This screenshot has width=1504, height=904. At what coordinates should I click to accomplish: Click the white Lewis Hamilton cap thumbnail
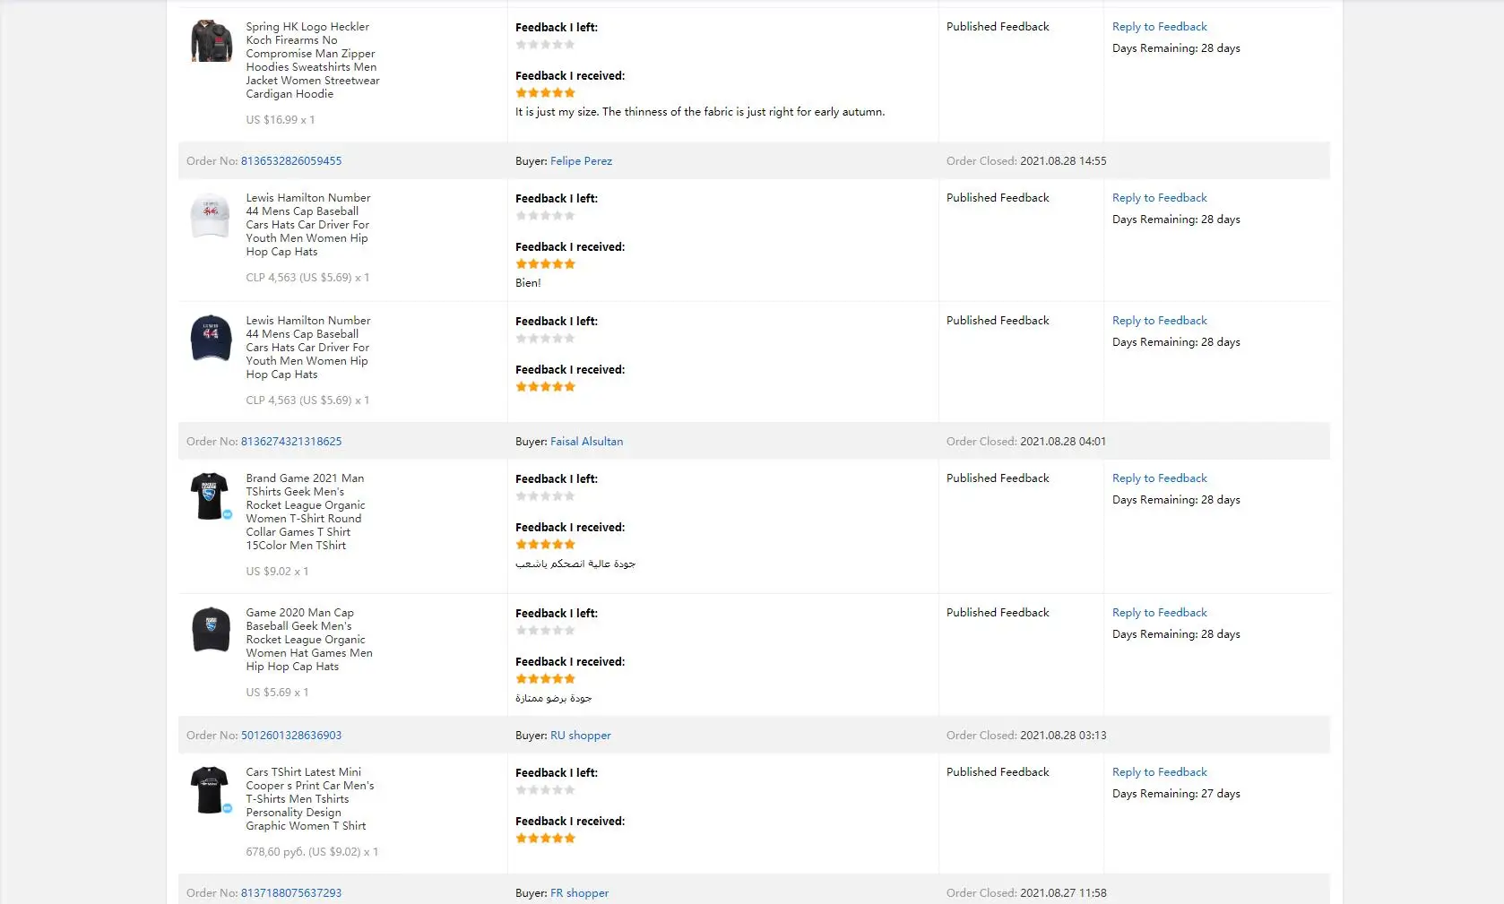211,215
